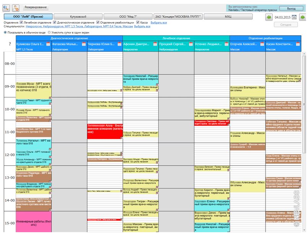The width and height of the screenshot is (308, 236).
Task: Open calendar icon for Чернова Юлия
Action: (x=120, y=44)
